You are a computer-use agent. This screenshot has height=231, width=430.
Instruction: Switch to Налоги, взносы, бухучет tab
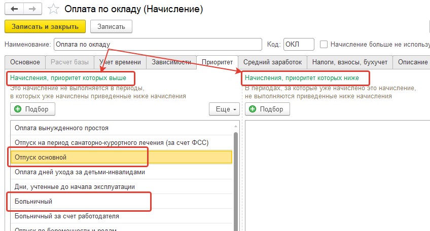point(350,62)
